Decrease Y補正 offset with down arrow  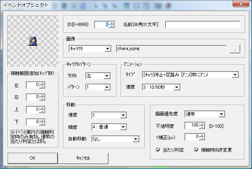[202, 139]
